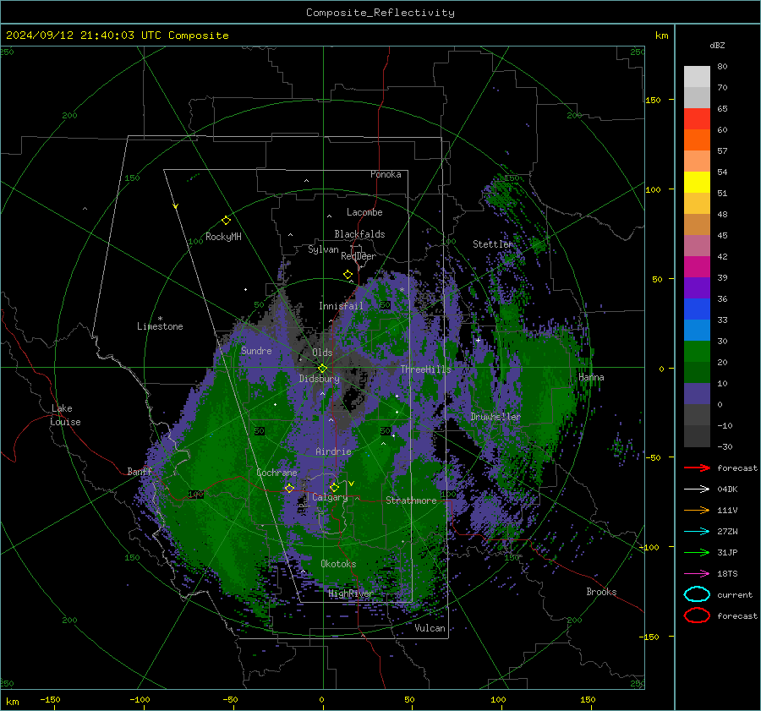Click the Limestone label
The width and height of the screenshot is (761, 711).
pyautogui.click(x=160, y=326)
